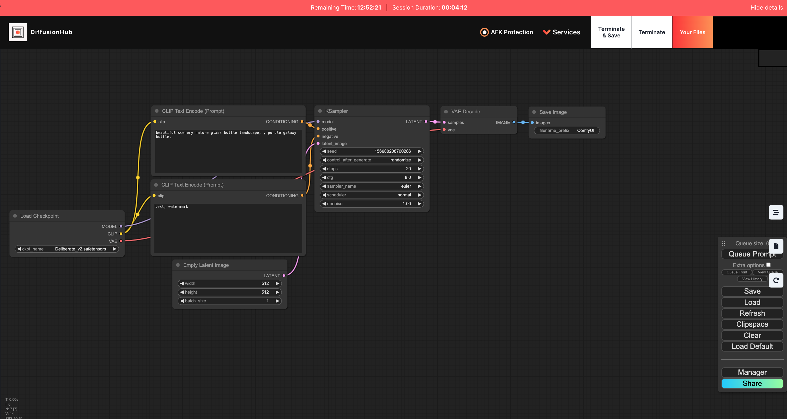Enable the Extra options checkbox

coord(768,265)
